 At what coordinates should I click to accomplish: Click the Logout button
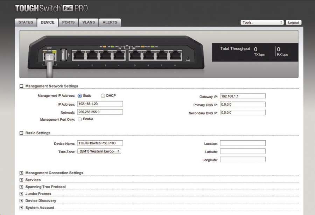294,22
